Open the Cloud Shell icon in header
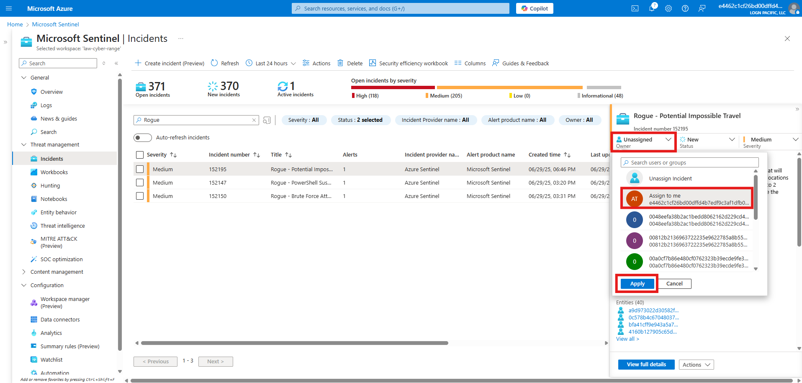 [x=635, y=8]
